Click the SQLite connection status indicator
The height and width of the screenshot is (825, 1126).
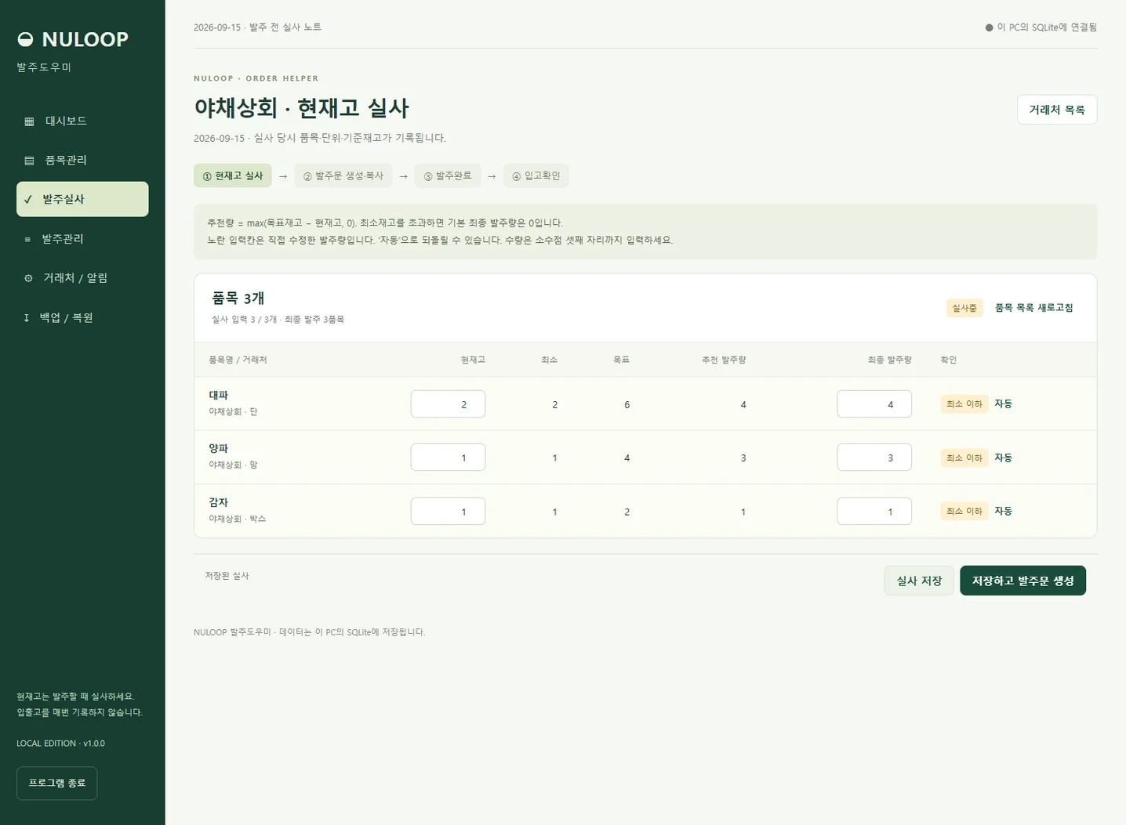point(1041,27)
